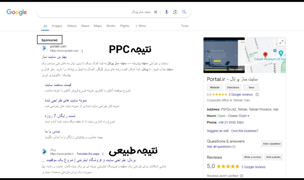Viewport: 304px width, 180px height.
Task: Open options dots beside Translate this page
Action: (103, 154)
